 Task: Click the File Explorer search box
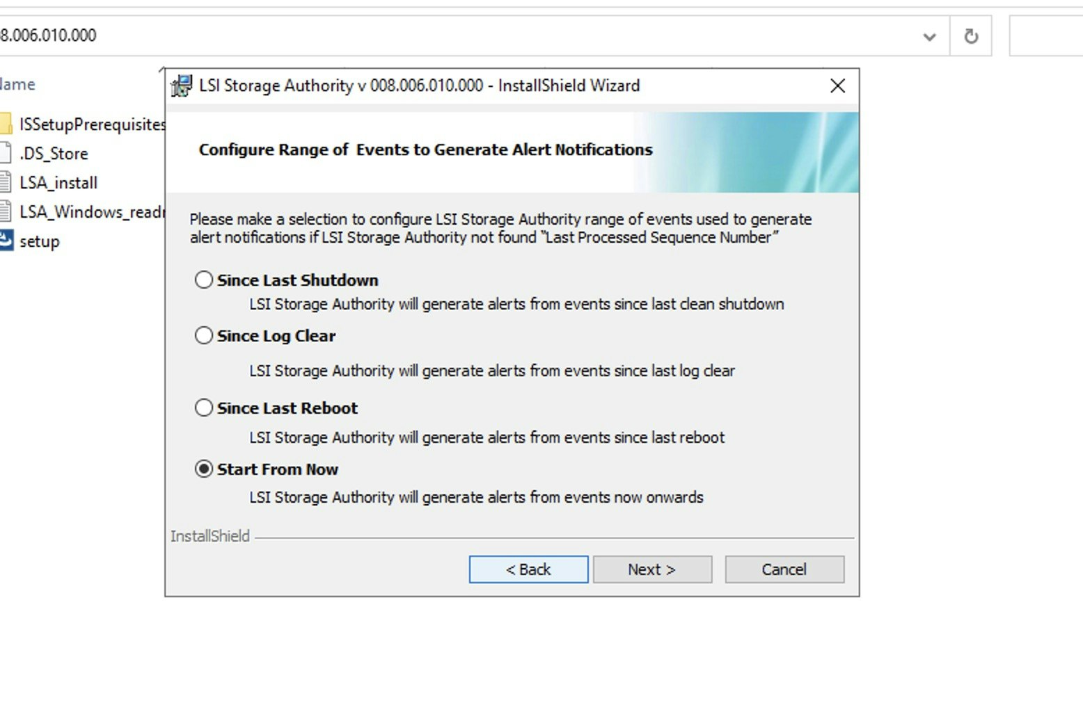pos(1046,36)
